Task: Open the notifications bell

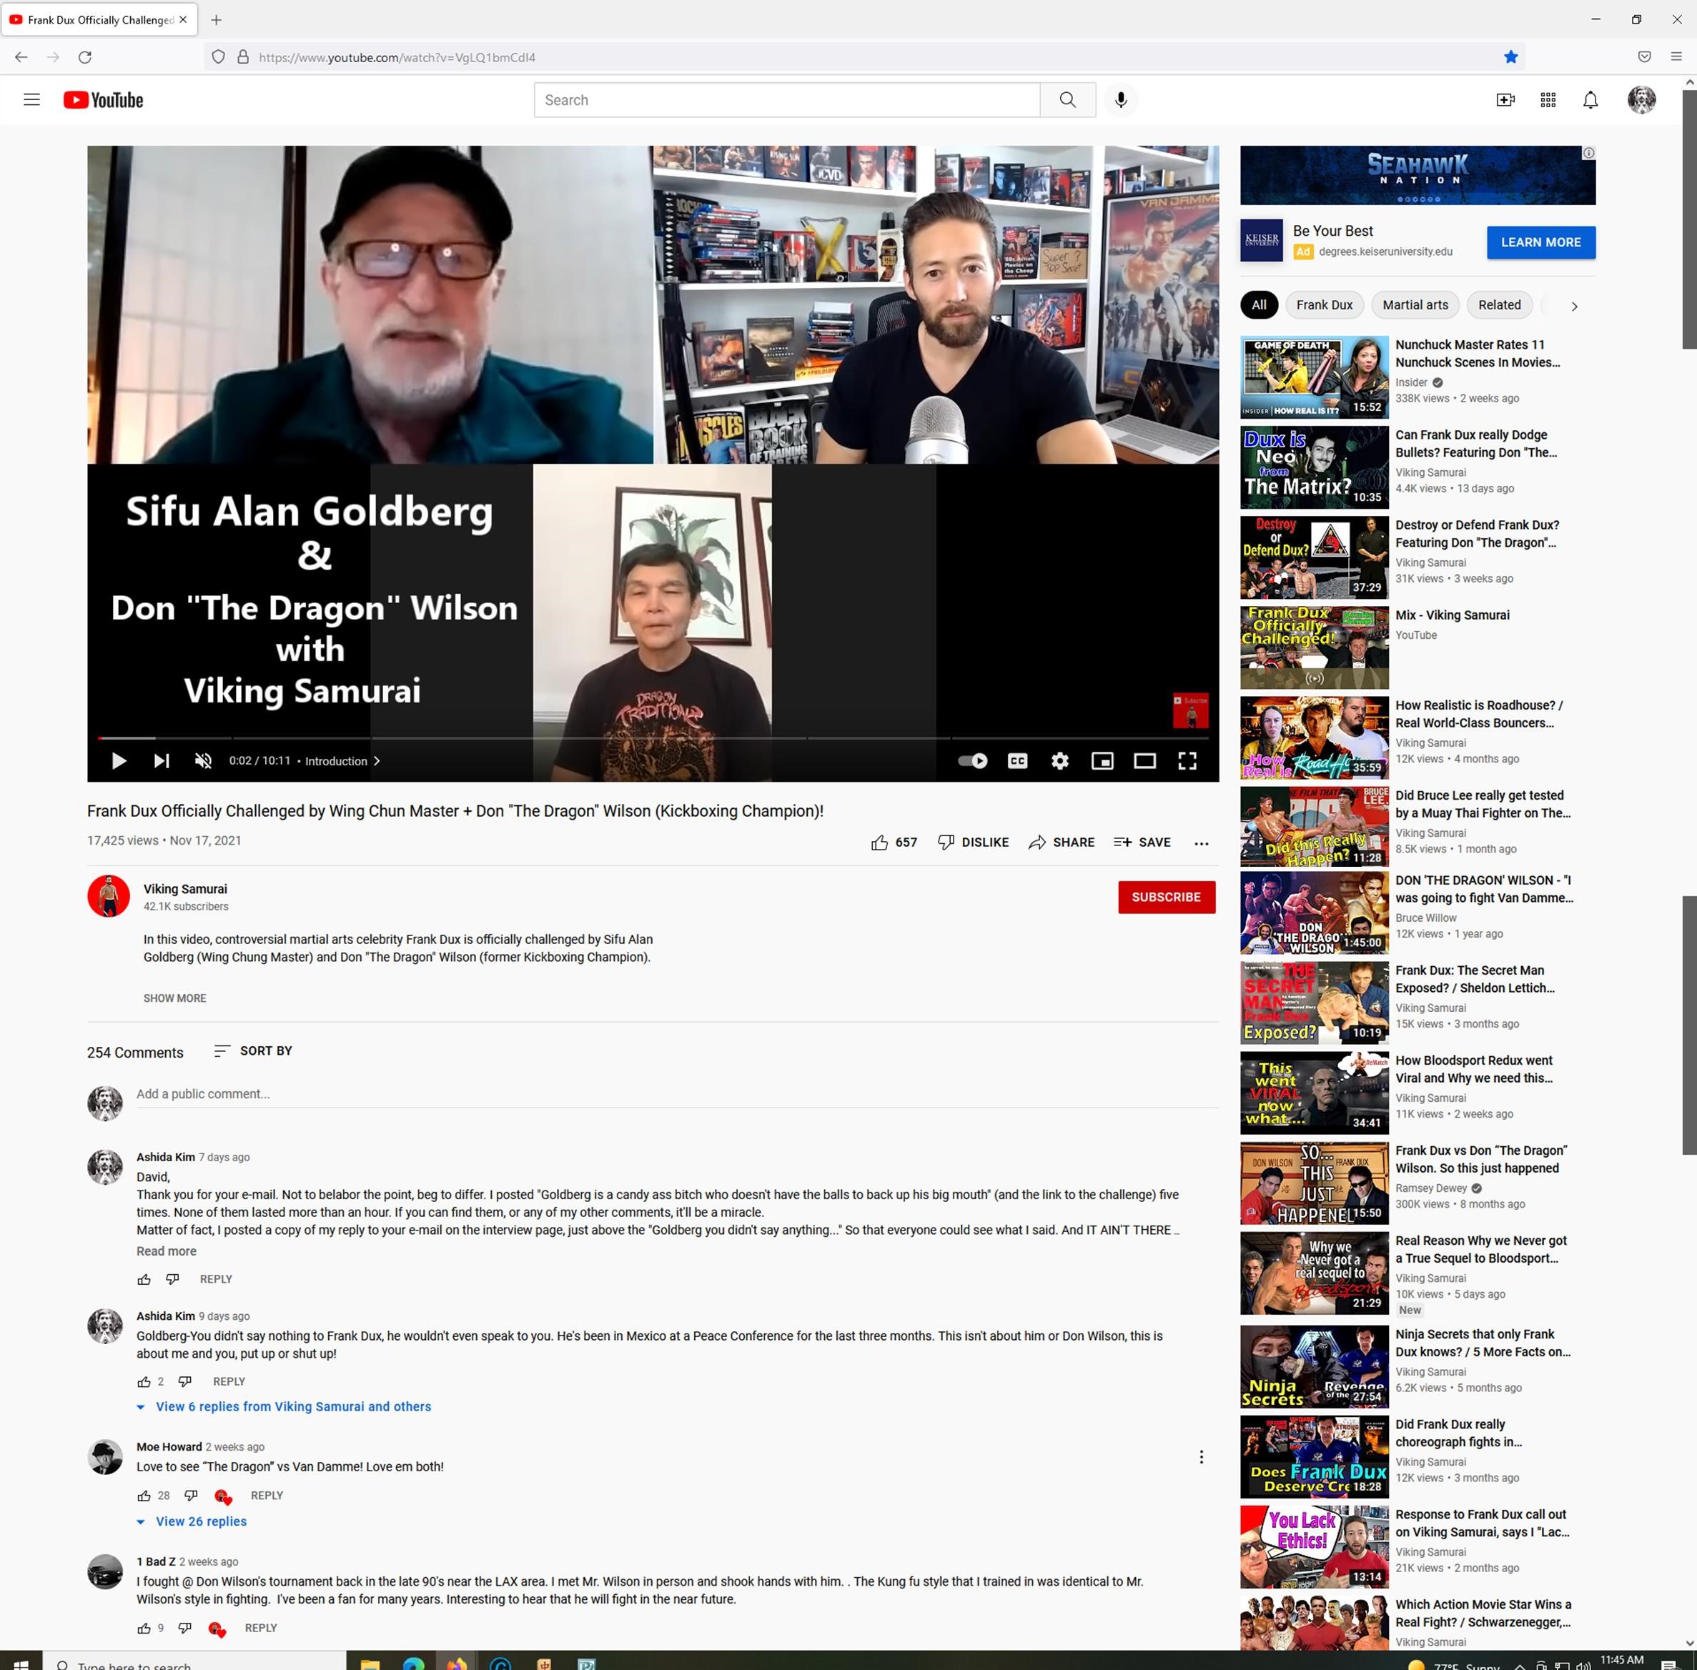Action: coord(1590,100)
